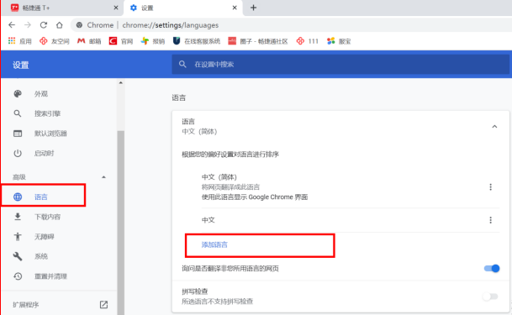Open the 报销 bookmark
Viewport: 512px width, 315px height.
click(153, 41)
